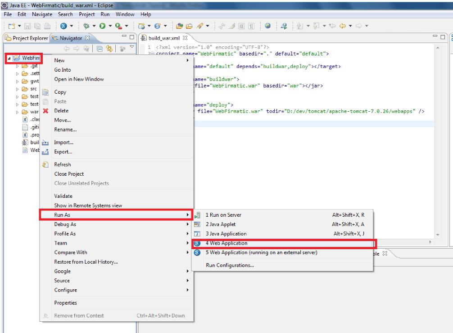Click the Run on Server icon

(x=197, y=215)
